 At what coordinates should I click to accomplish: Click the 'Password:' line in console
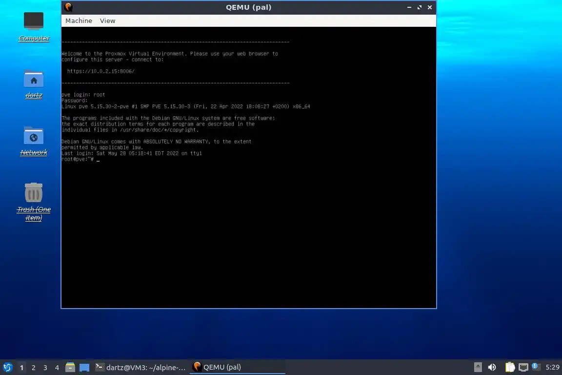click(x=74, y=101)
